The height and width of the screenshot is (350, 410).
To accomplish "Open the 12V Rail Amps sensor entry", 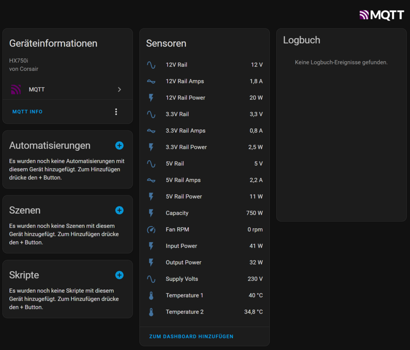I will click(205, 81).
